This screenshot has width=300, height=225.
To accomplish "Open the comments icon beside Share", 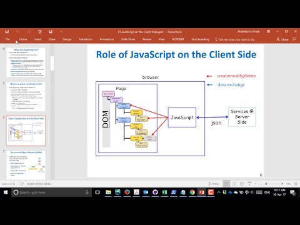I will (x=294, y=39).
